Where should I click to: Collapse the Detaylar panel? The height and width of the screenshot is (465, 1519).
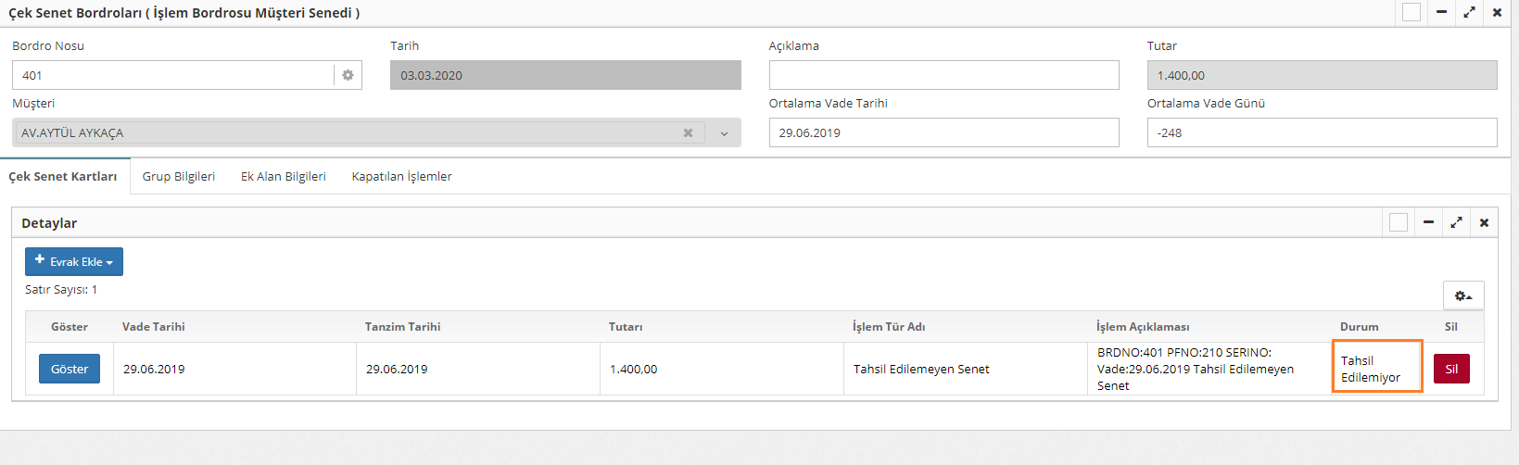(x=1428, y=222)
